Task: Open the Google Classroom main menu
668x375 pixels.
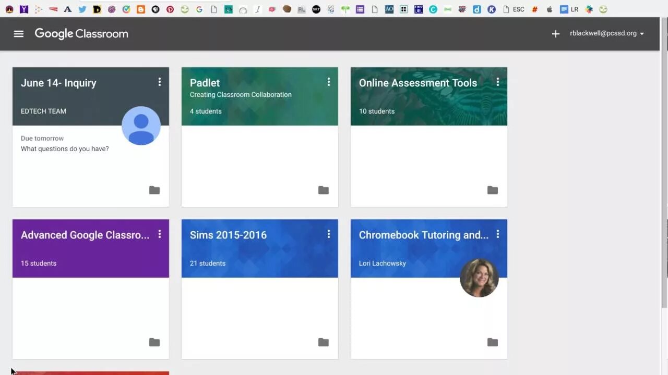Action: [x=19, y=34]
